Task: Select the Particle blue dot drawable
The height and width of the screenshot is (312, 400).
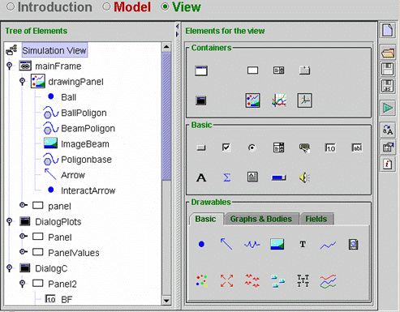Action: click(201, 244)
